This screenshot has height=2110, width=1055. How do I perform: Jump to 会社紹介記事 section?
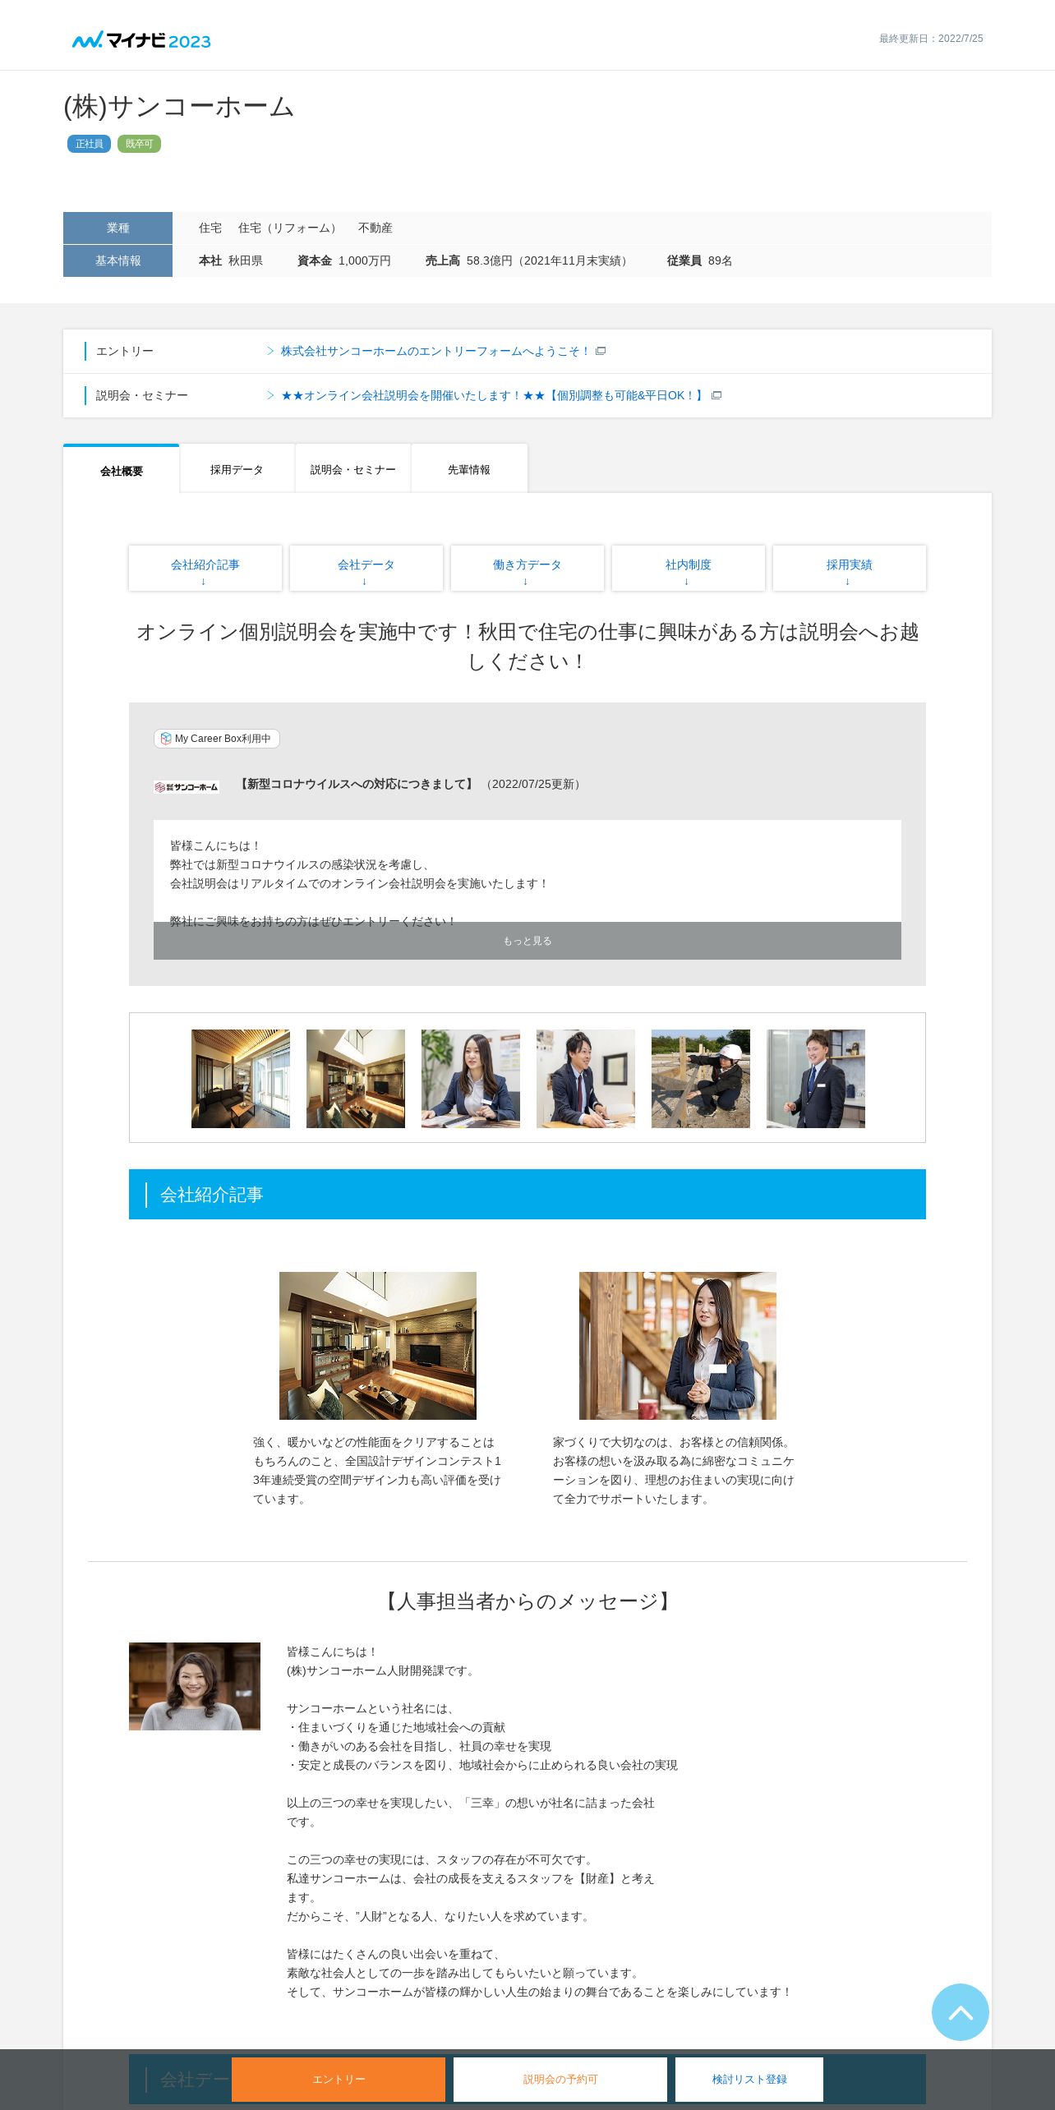pos(205,568)
